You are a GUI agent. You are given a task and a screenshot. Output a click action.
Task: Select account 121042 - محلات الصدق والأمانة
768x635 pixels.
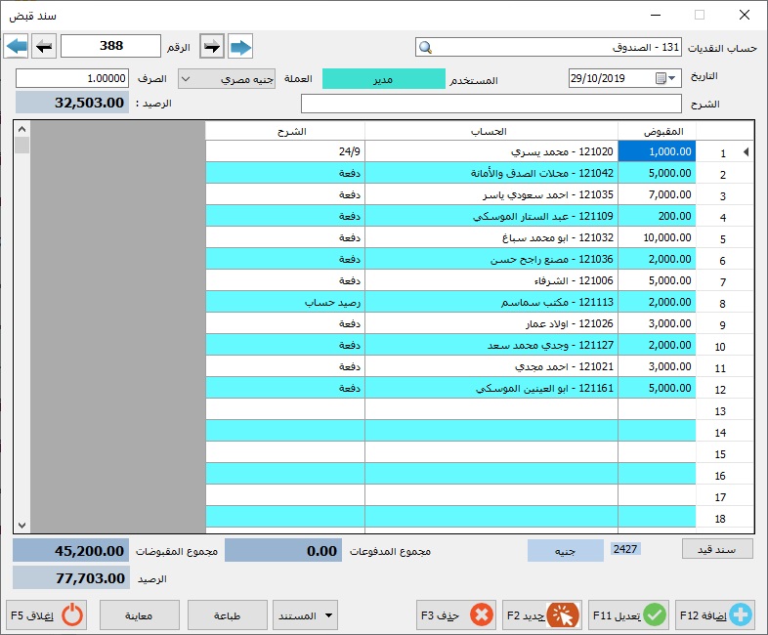[x=491, y=173]
